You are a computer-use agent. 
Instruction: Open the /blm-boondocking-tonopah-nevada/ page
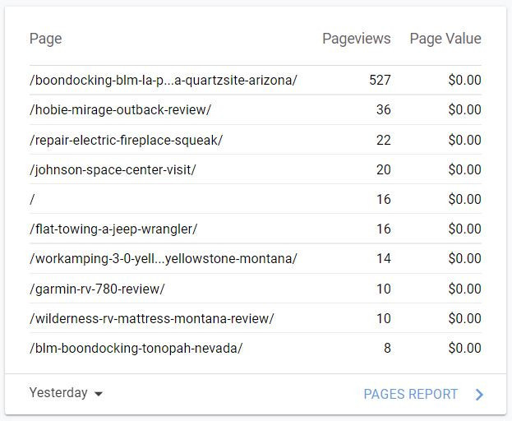pyautogui.click(x=136, y=348)
